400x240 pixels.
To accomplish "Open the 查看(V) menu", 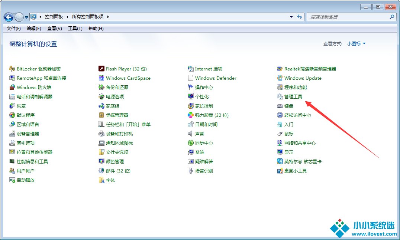I will coord(55,29).
